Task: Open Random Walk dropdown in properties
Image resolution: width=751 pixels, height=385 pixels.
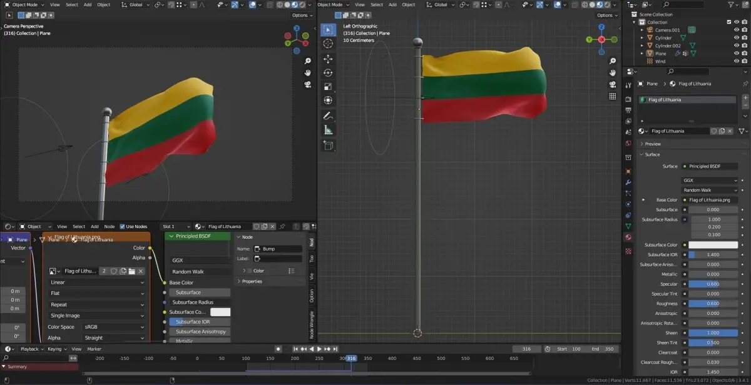Action: tap(710, 190)
